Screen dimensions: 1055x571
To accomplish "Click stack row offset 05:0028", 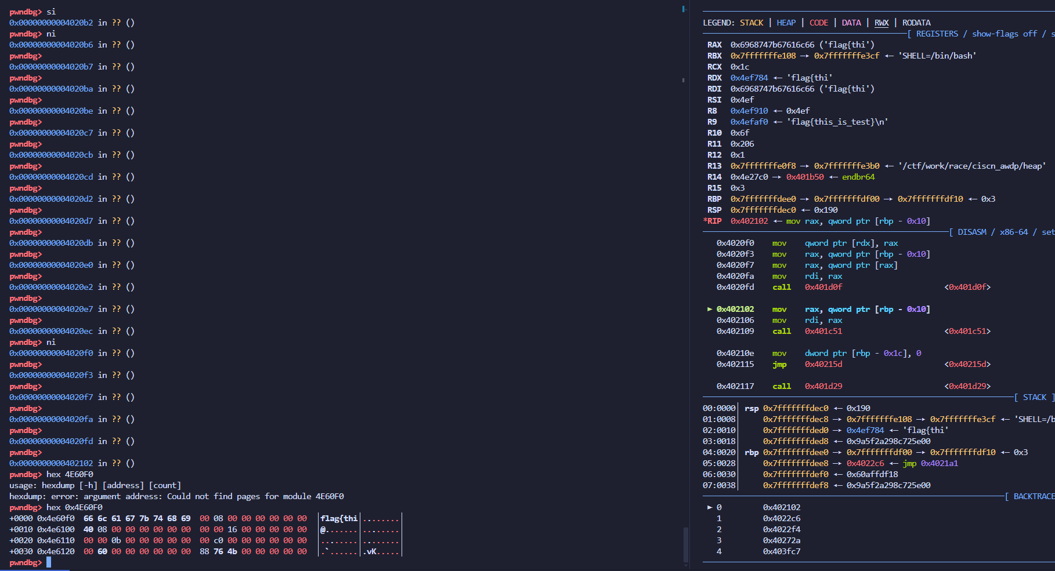I will click(719, 463).
